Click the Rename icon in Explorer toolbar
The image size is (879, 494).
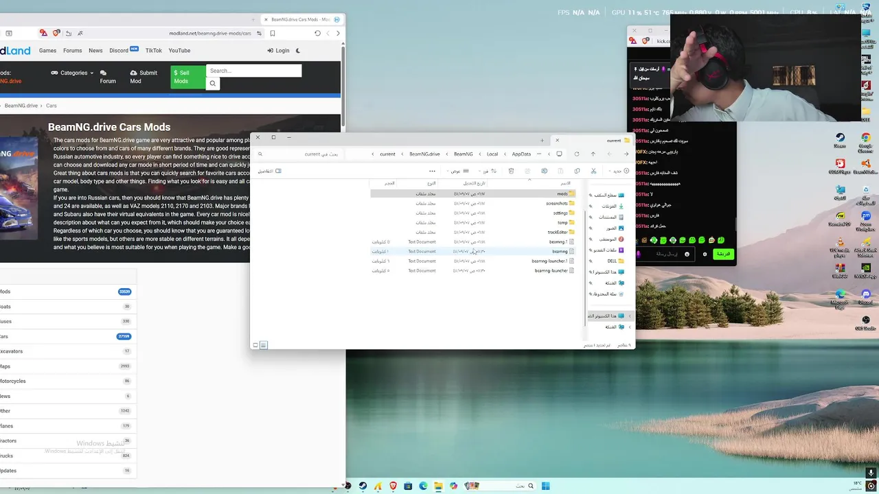pyautogui.click(x=544, y=171)
